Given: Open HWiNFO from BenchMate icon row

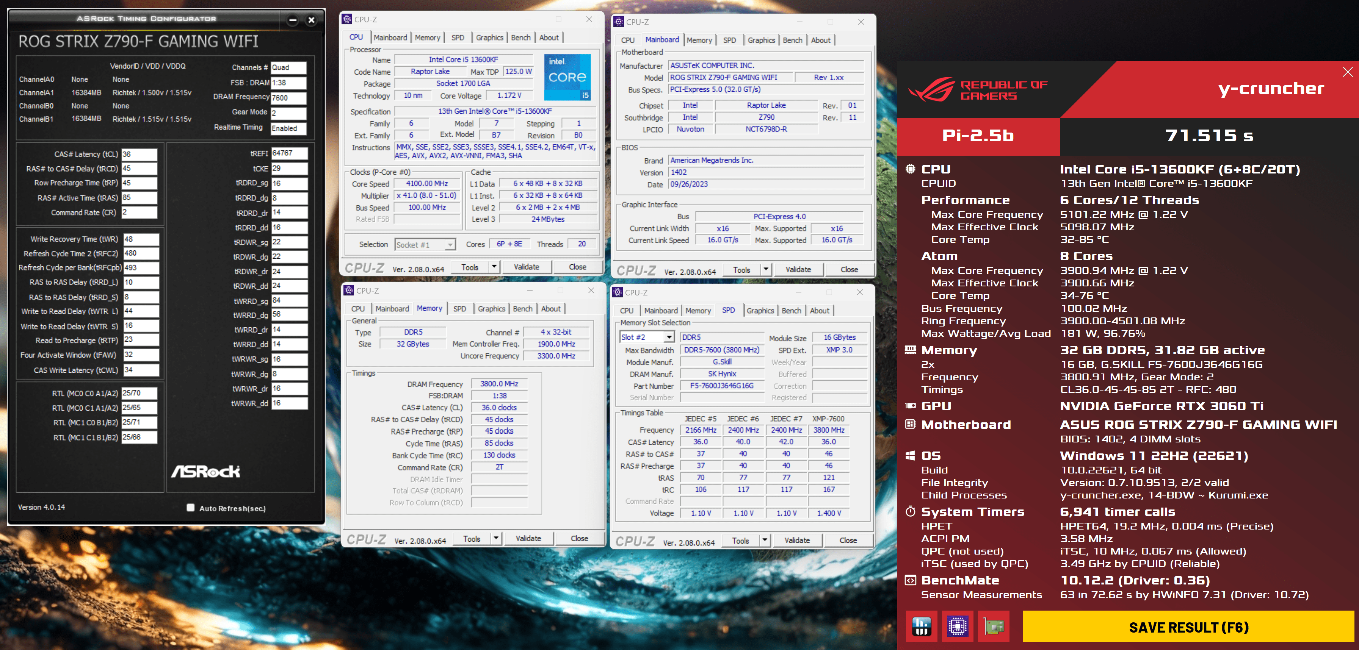Looking at the screenshot, I should coord(921,626).
